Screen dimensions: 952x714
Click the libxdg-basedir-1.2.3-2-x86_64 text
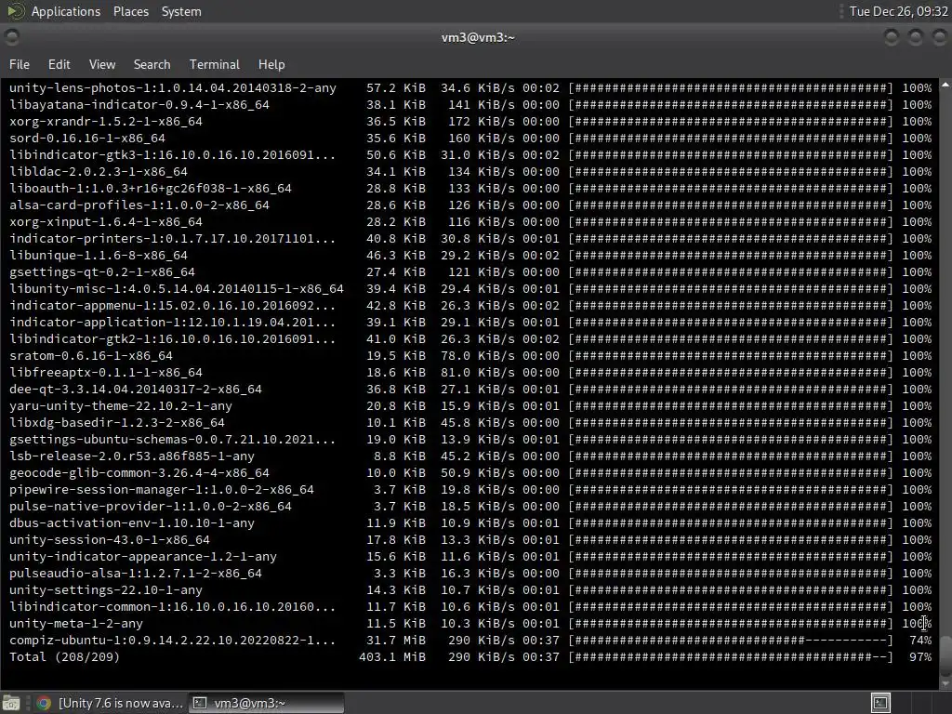click(116, 423)
